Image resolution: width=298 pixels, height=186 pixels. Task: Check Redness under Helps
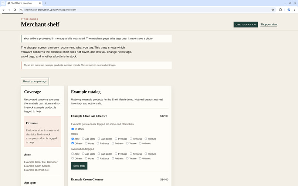[113, 143]
